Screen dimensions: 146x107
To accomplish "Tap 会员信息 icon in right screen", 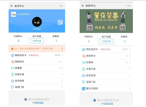I will point(84,75).
